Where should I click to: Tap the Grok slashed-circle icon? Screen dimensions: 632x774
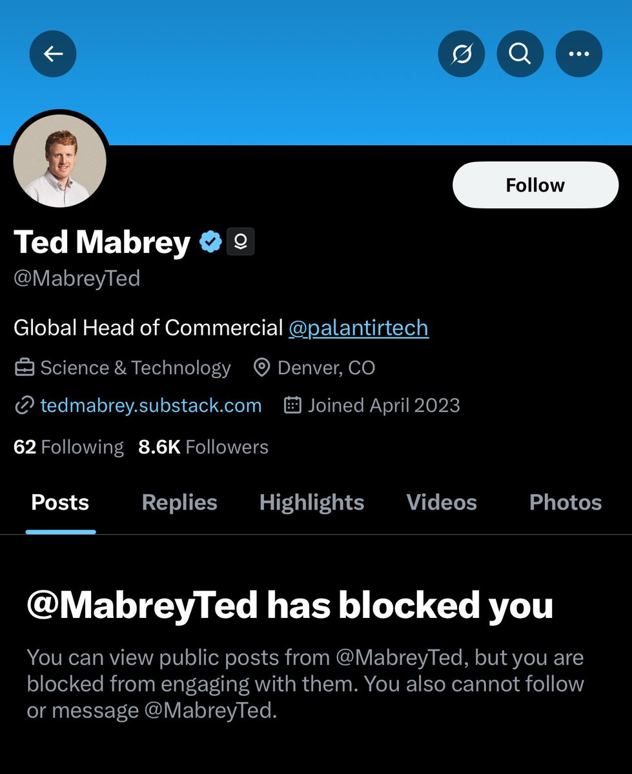click(461, 54)
